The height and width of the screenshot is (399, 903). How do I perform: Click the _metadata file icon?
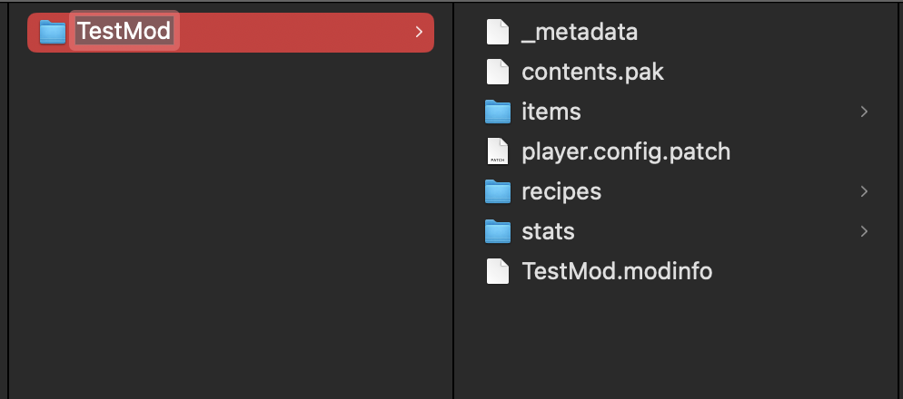[x=498, y=32]
